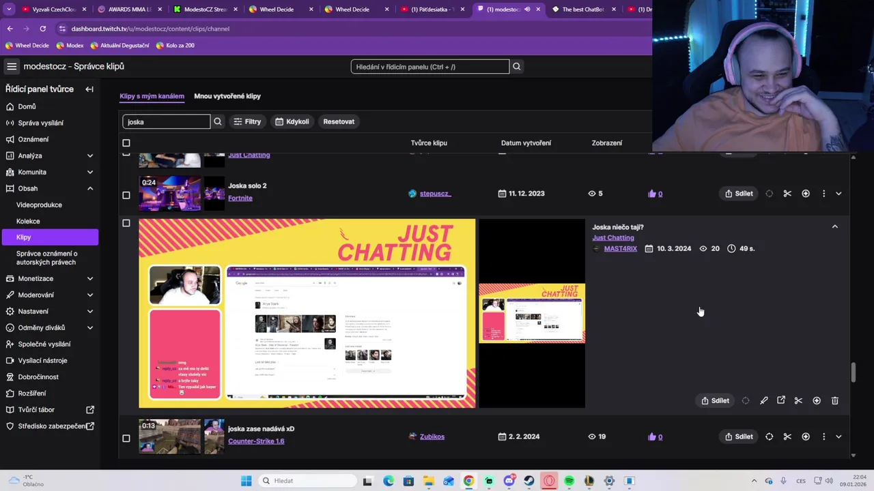Click the like thumb icon for Joska solo 2
874x491 pixels.
tap(652, 194)
